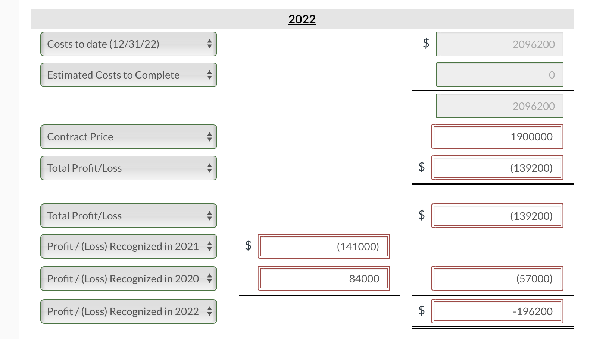Open the Profit / (Loss) Recognized in 2021 selector
This screenshot has width=612, height=339.
[129, 246]
